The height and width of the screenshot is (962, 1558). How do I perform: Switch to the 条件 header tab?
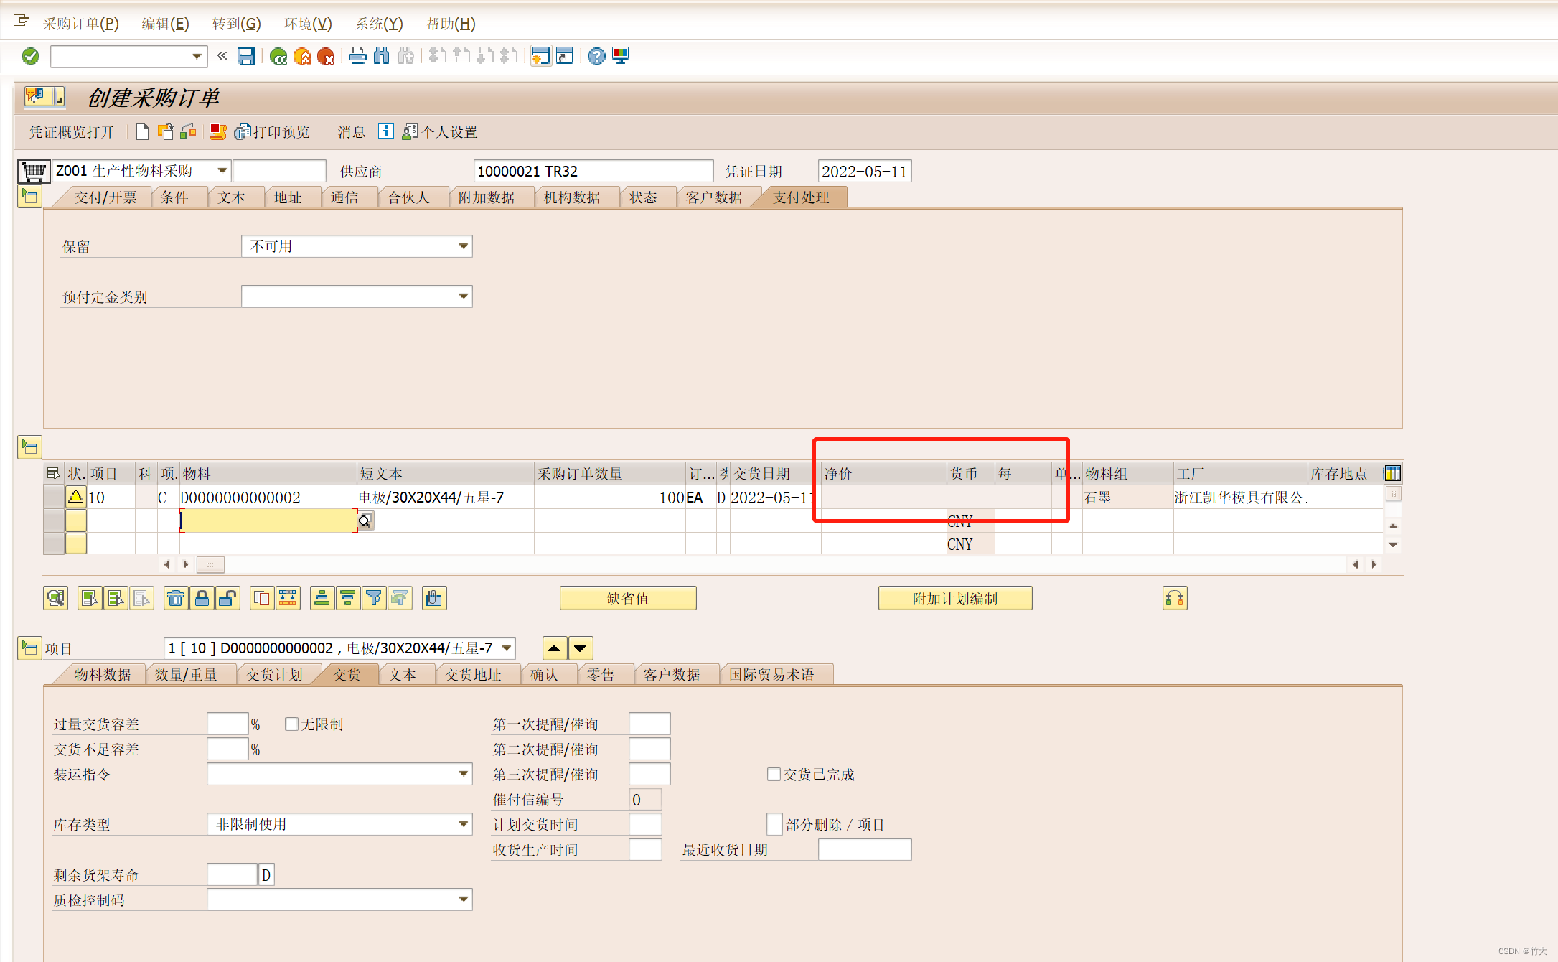[x=174, y=197]
